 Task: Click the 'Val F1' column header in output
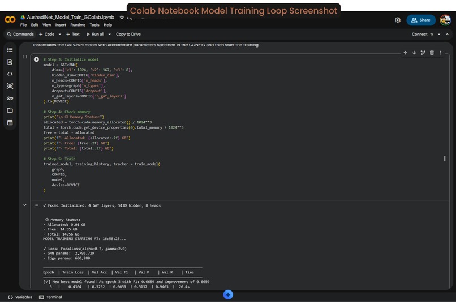point(122,272)
